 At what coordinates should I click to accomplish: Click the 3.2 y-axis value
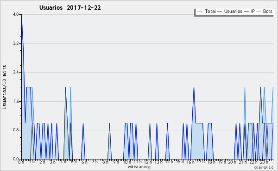pos(16,43)
